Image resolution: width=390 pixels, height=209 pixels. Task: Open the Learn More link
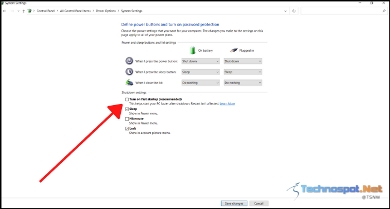click(x=227, y=104)
